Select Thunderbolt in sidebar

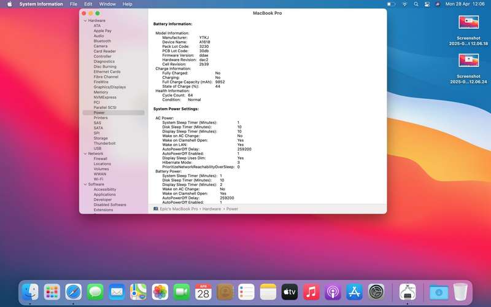(x=104, y=144)
